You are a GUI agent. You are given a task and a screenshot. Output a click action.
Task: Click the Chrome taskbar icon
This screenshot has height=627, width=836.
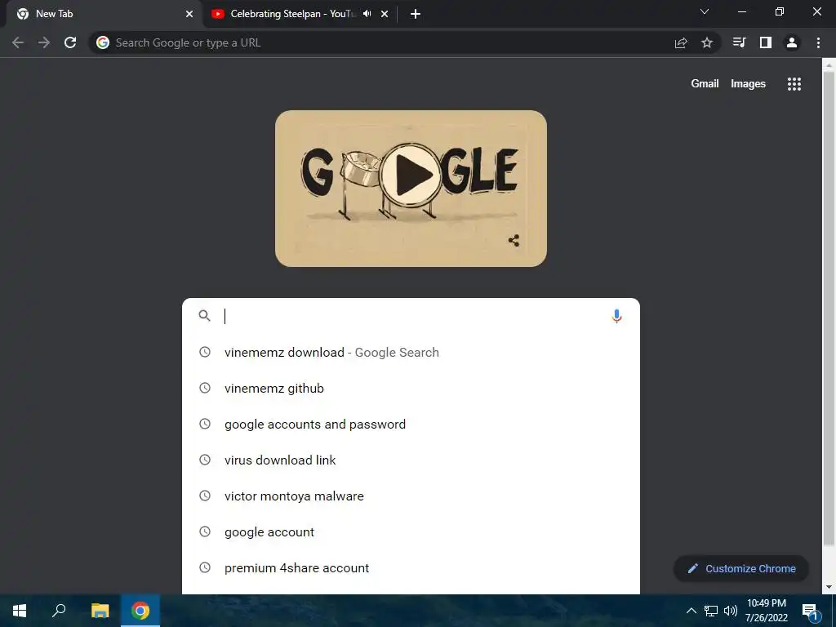pyautogui.click(x=140, y=611)
